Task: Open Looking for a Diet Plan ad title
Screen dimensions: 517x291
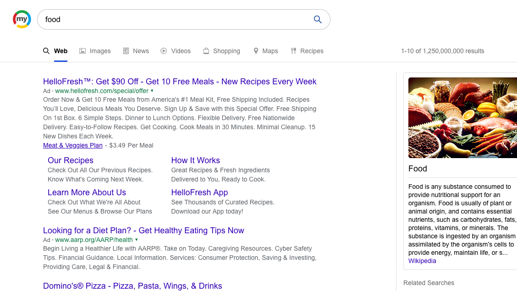Action: coord(143,231)
